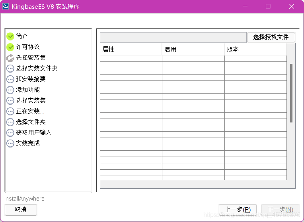Screen dimensions: 304x222
Task: Click the pending circle icon beside 选择安装文件夹
Action: point(10,69)
